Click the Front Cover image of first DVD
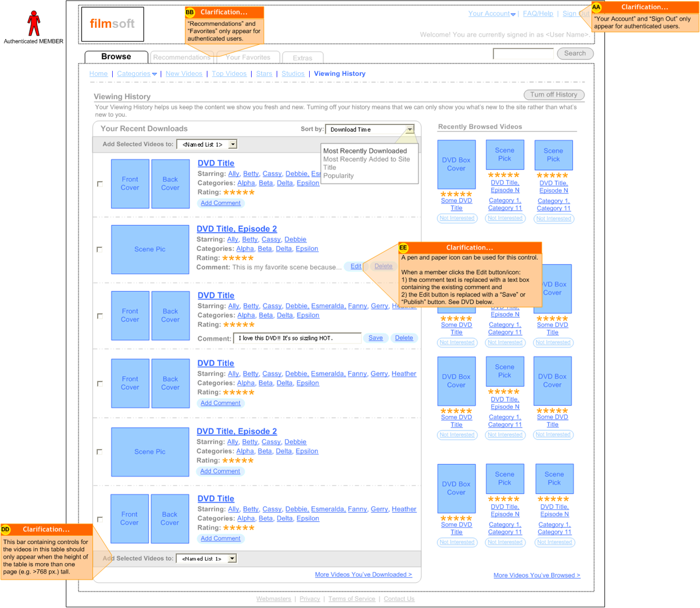The width and height of the screenshot is (700, 608). pos(130,184)
